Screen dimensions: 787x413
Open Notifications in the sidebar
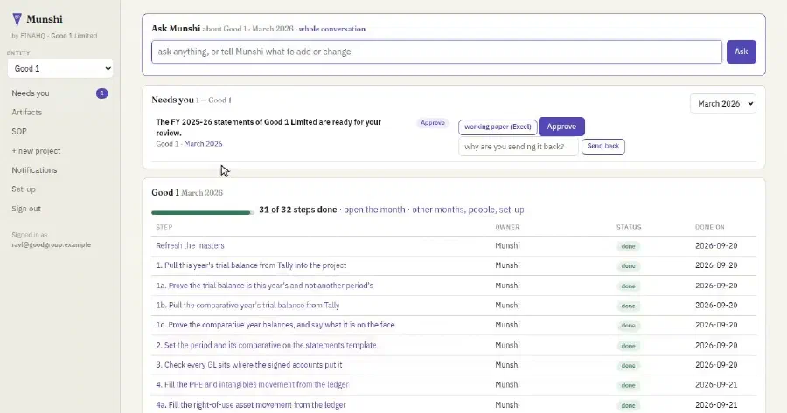click(x=34, y=170)
